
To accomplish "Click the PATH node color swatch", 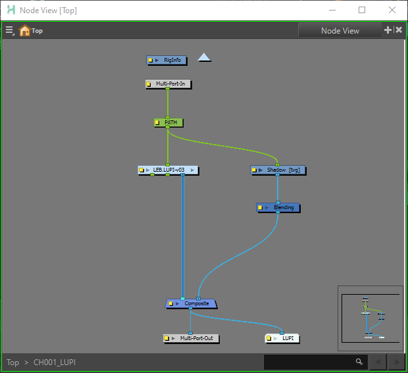I will click(x=158, y=123).
